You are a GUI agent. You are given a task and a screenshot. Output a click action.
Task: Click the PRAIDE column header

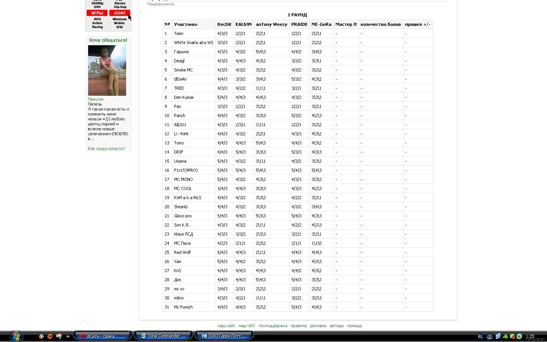(x=299, y=24)
